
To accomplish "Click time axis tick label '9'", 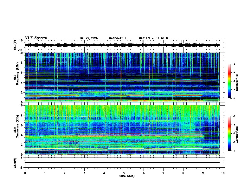I will point(203,173).
